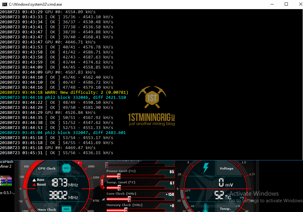Click the cmd.exe title bar icon
This screenshot has height=212, width=303.
[x=5, y=4]
